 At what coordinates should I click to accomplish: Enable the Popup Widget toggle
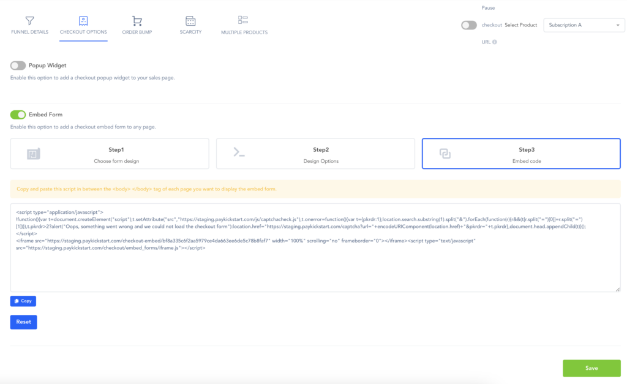pos(18,66)
